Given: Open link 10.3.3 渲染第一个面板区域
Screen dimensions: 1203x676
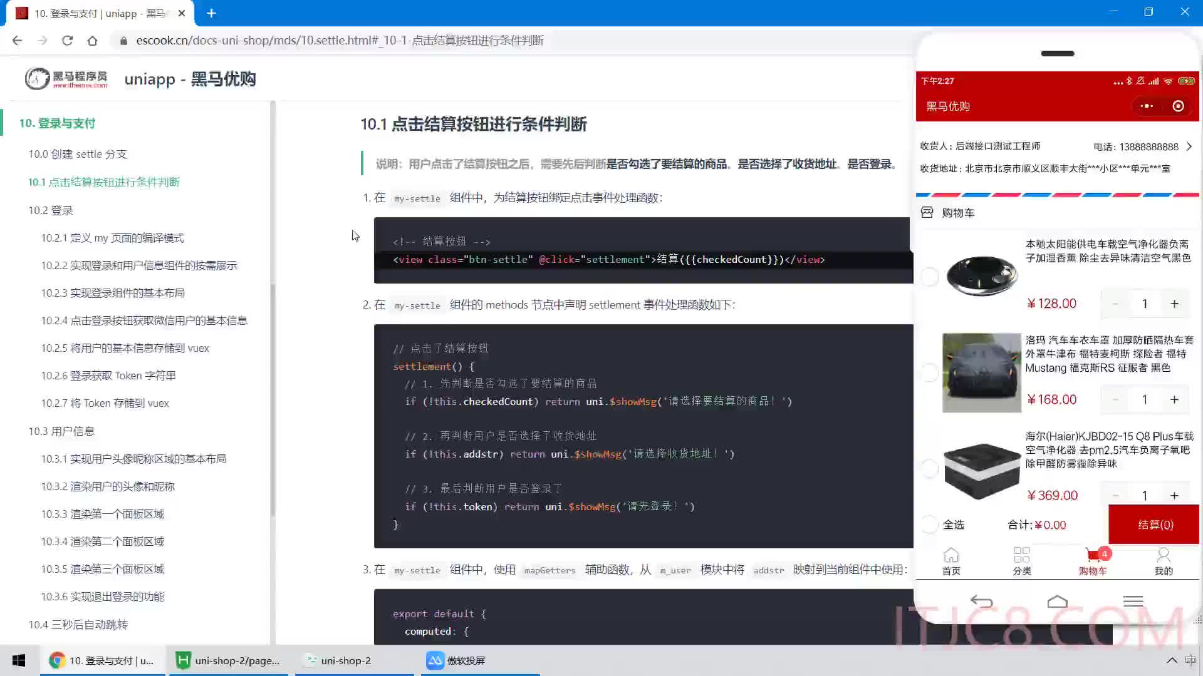Looking at the screenshot, I should (x=103, y=514).
